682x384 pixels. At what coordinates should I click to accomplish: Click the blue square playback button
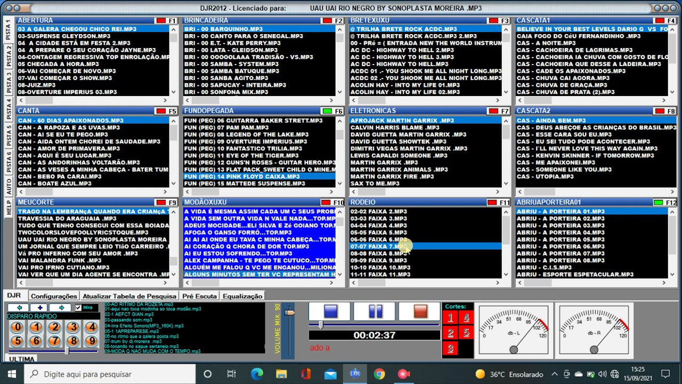tap(330, 311)
